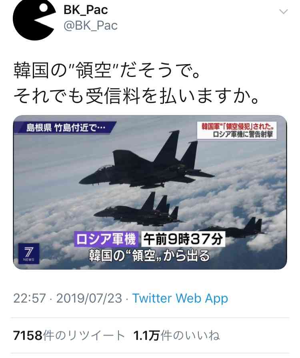Click the ロシア軍機 purple label in image
Image resolution: width=300 pixels, height=358 pixels.
[x=106, y=239]
